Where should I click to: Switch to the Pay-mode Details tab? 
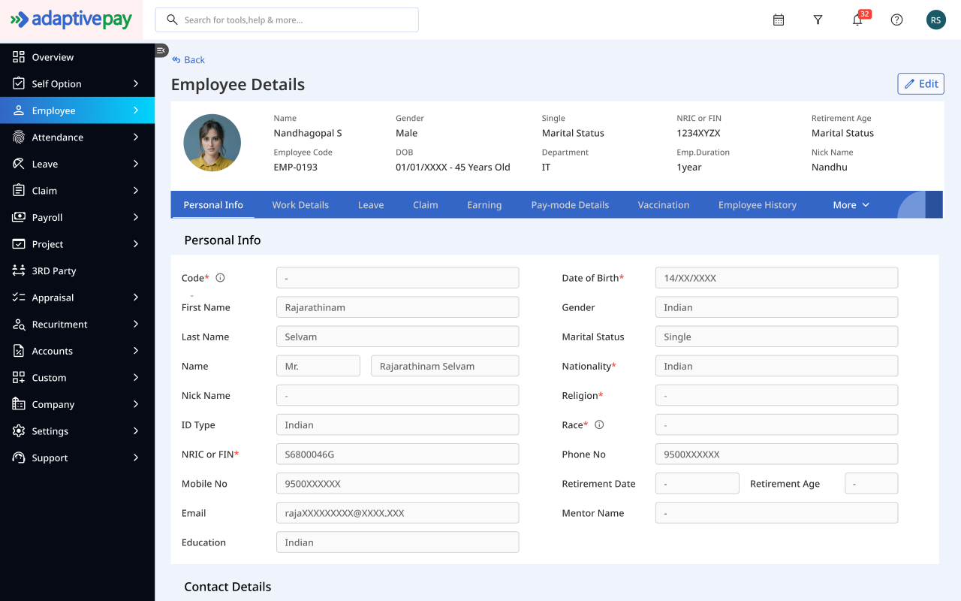tap(570, 205)
